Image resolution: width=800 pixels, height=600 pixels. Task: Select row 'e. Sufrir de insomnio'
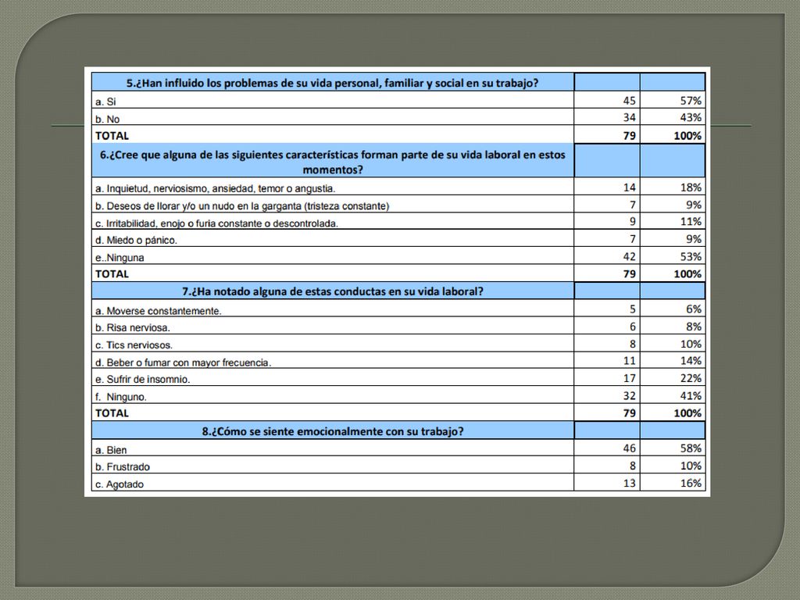142,379
